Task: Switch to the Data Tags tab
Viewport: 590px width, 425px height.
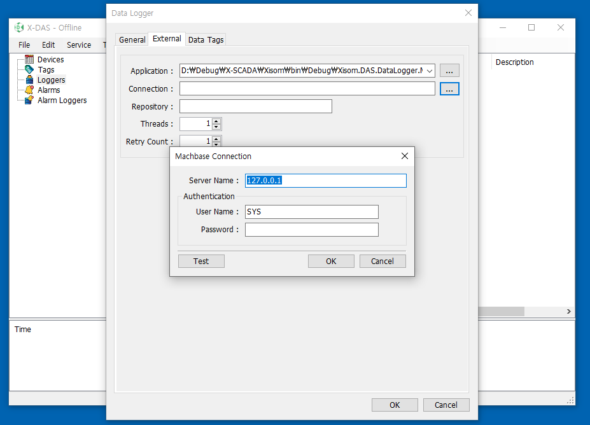Action: (206, 39)
